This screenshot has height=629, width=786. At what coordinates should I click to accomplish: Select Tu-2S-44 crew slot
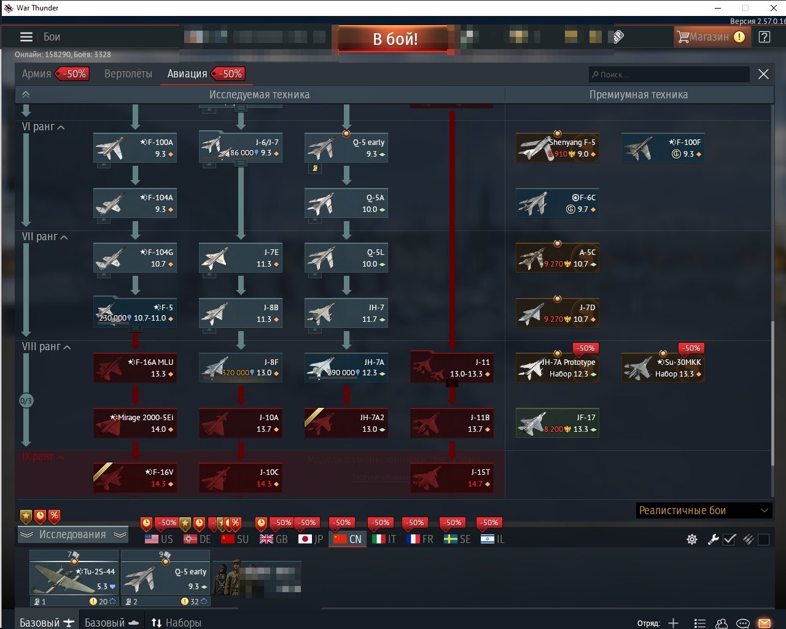(74, 578)
